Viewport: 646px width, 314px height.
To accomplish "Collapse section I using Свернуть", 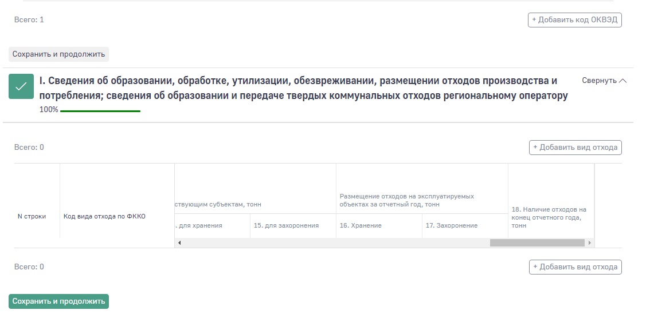I will click(604, 81).
